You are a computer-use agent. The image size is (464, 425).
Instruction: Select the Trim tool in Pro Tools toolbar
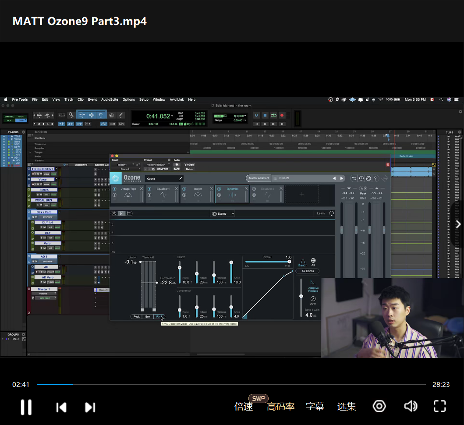(x=82, y=115)
